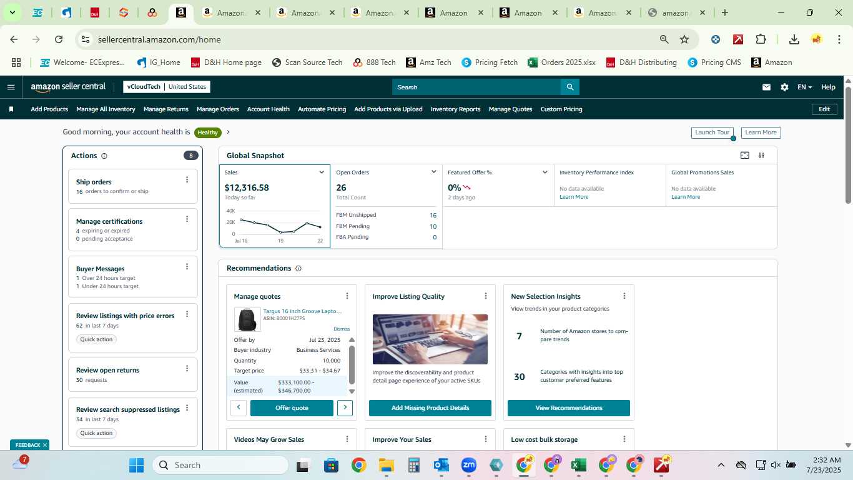The height and width of the screenshot is (480, 853).
Task: Expand Global Snapshot to full screen
Action: (744, 156)
